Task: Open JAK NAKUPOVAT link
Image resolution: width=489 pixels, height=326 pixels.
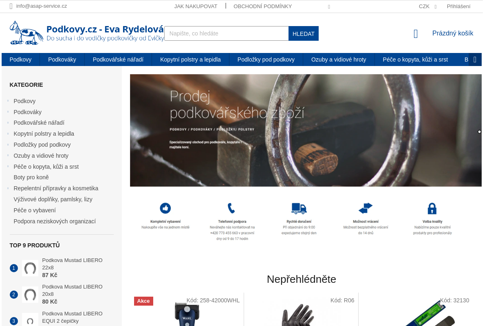Action: [196, 7]
